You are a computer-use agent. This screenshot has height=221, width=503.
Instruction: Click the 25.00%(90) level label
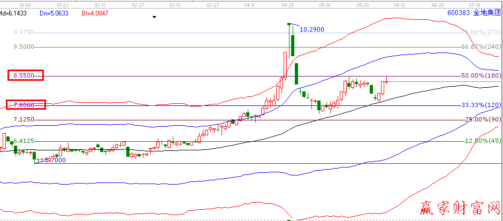pyautogui.click(x=482, y=119)
